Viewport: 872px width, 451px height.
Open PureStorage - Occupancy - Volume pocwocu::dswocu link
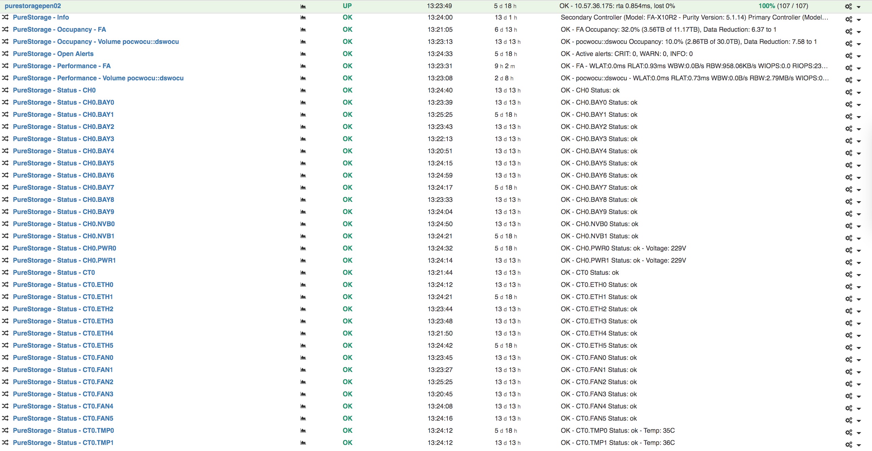[96, 42]
